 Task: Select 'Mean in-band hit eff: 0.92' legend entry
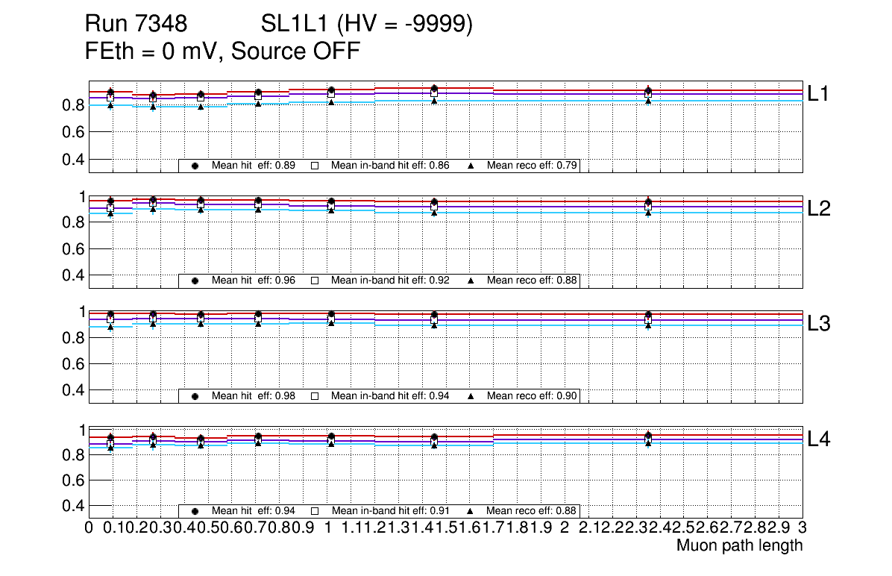[389, 281]
